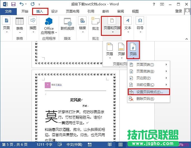Expand the Header (页眉) dropdown
The height and width of the screenshot is (148, 191).
coord(109,50)
